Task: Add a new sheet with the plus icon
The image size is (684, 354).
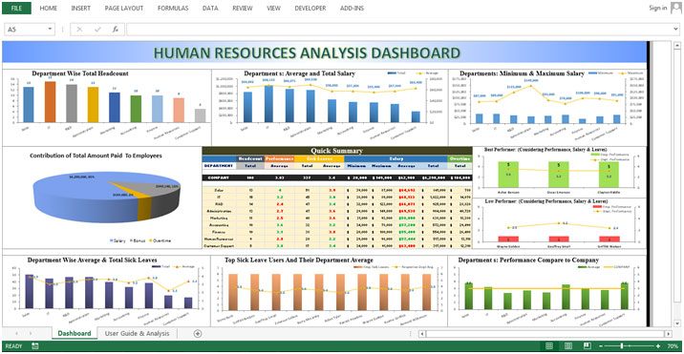Action: 198,334
